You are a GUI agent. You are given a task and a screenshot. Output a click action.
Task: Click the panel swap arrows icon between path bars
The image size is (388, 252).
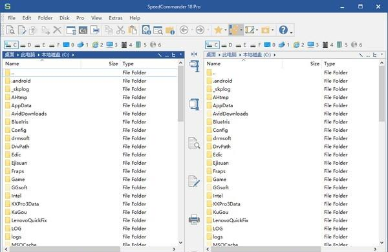point(194,54)
